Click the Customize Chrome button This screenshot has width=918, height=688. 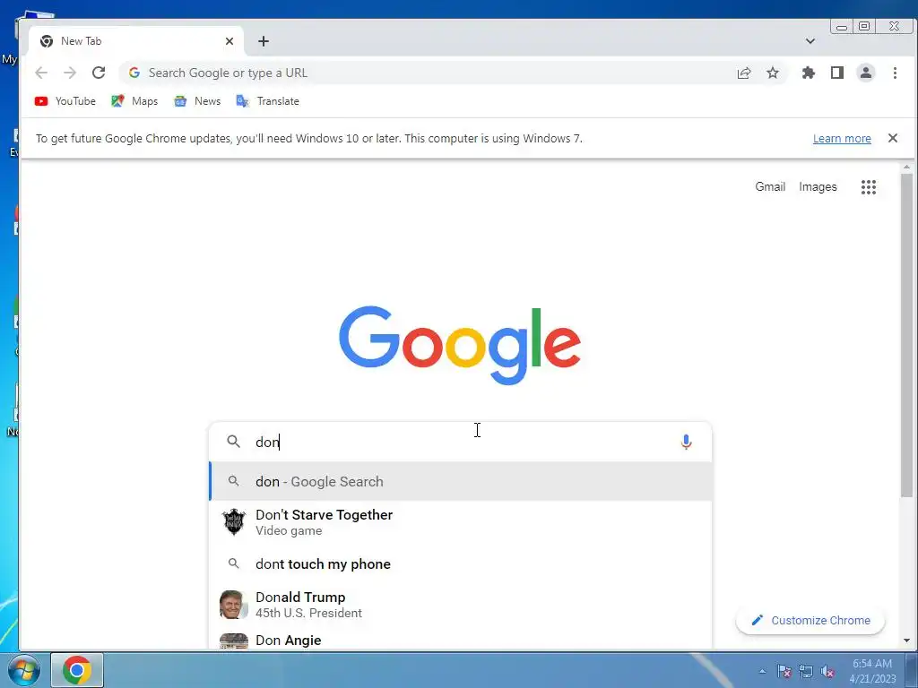(x=810, y=620)
